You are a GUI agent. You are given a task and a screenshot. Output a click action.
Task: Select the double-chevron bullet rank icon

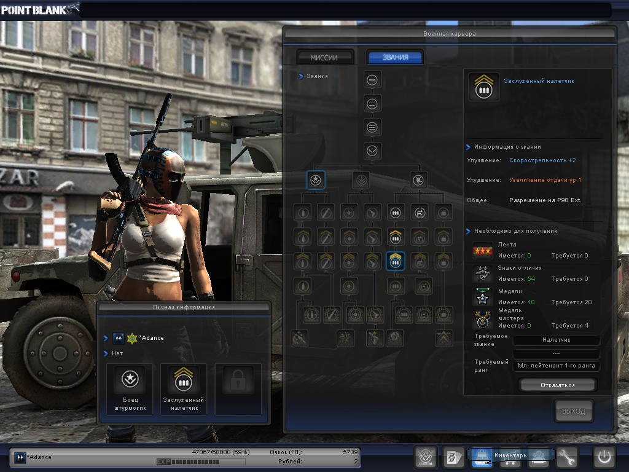point(303,261)
